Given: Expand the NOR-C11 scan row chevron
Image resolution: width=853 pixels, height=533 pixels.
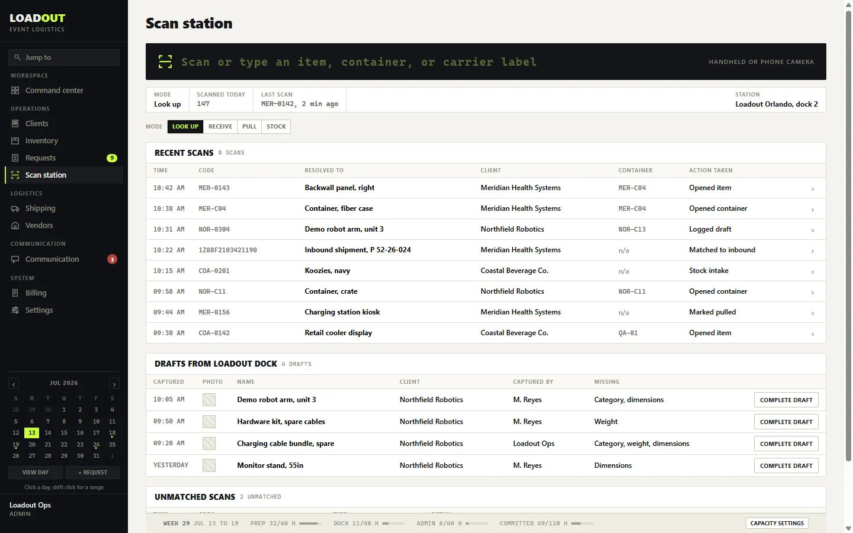Looking at the screenshot, I should (x=812, y=293).
